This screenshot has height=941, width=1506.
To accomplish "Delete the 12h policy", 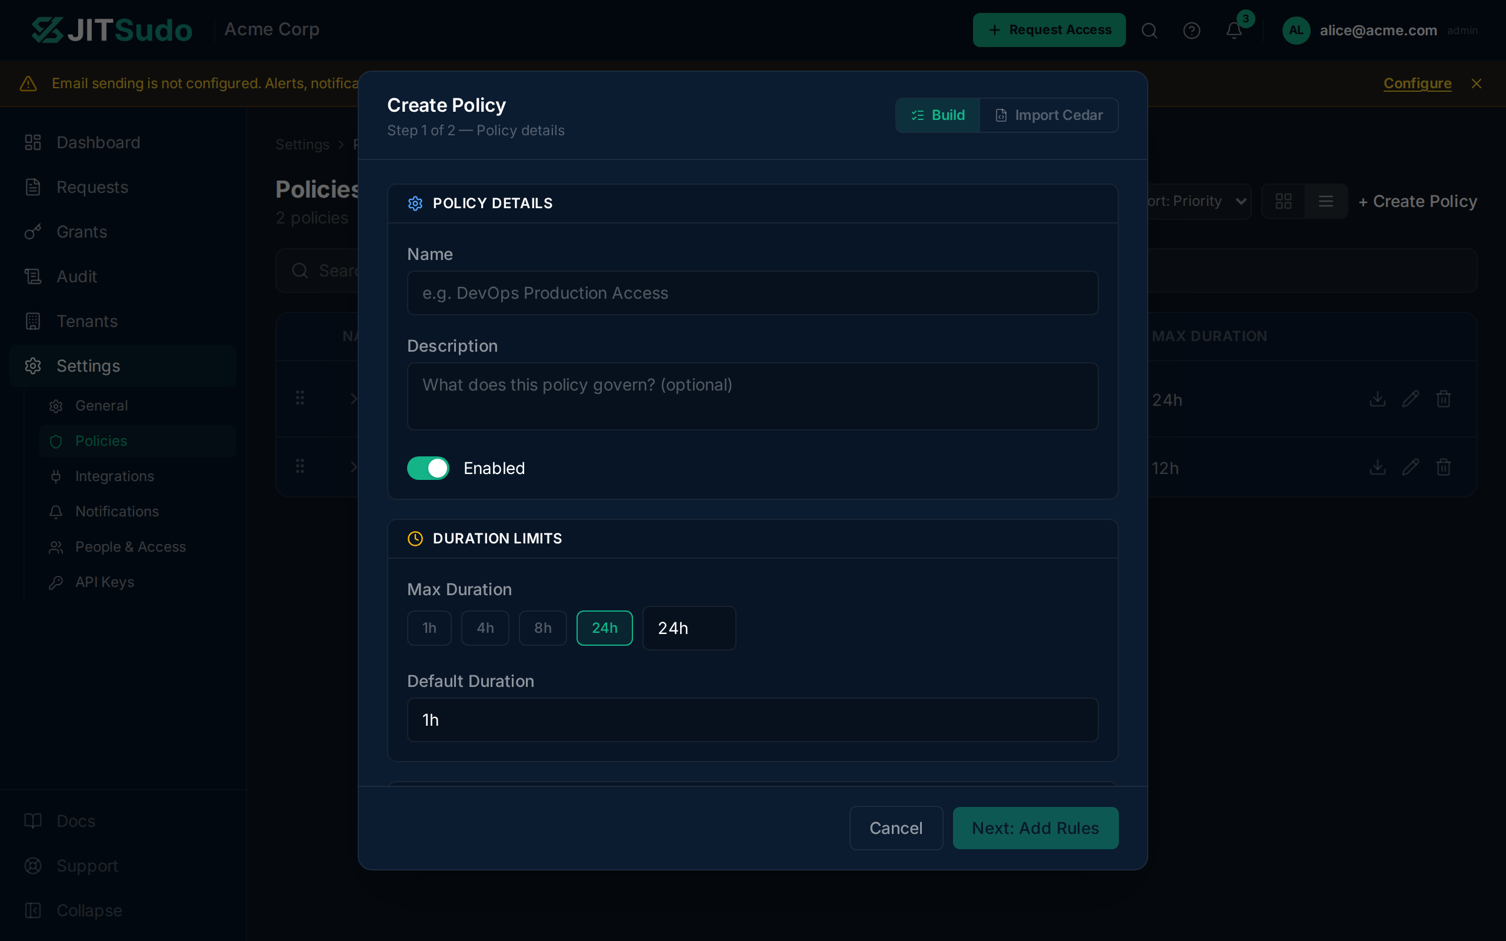I will point(1443,468).
